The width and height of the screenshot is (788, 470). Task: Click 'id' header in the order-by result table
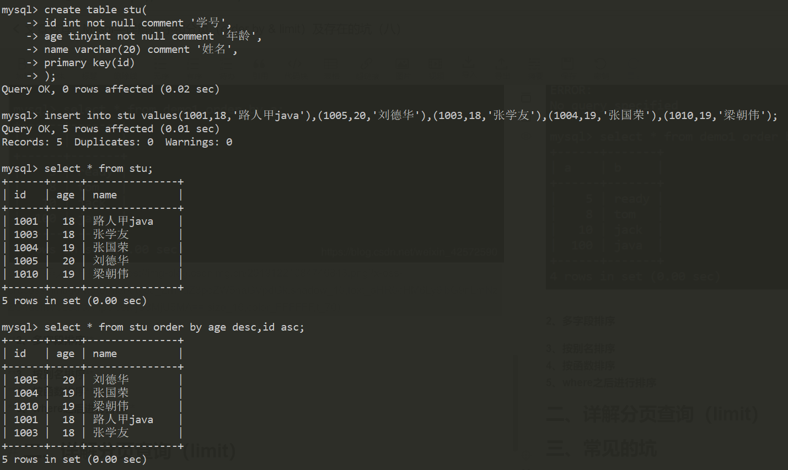coord(20,354)
